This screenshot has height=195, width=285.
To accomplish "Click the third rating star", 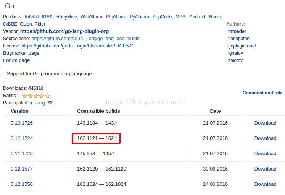I will [x=36, y=96].
